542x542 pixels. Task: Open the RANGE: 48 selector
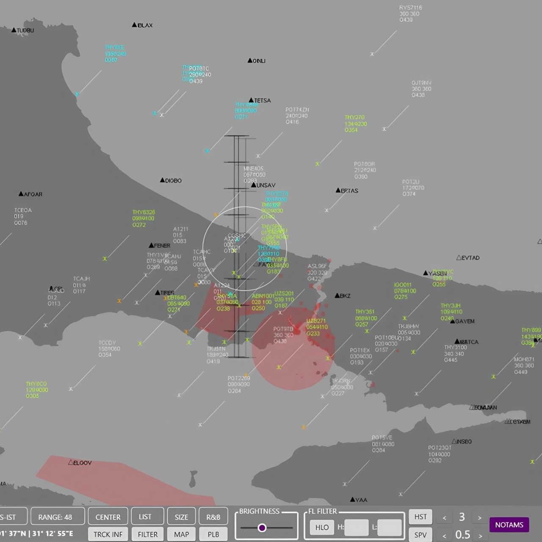pos(57,517)
